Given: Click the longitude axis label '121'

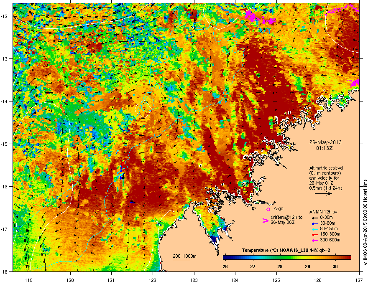Looking at the screenshot, I should [x=112, y=280].
